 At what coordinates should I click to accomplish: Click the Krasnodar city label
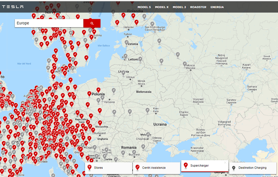[x=197, y=149]
